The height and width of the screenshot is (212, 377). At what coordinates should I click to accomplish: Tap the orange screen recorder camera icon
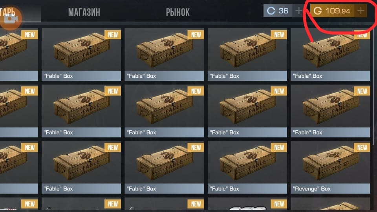click(x=11, y=19)
